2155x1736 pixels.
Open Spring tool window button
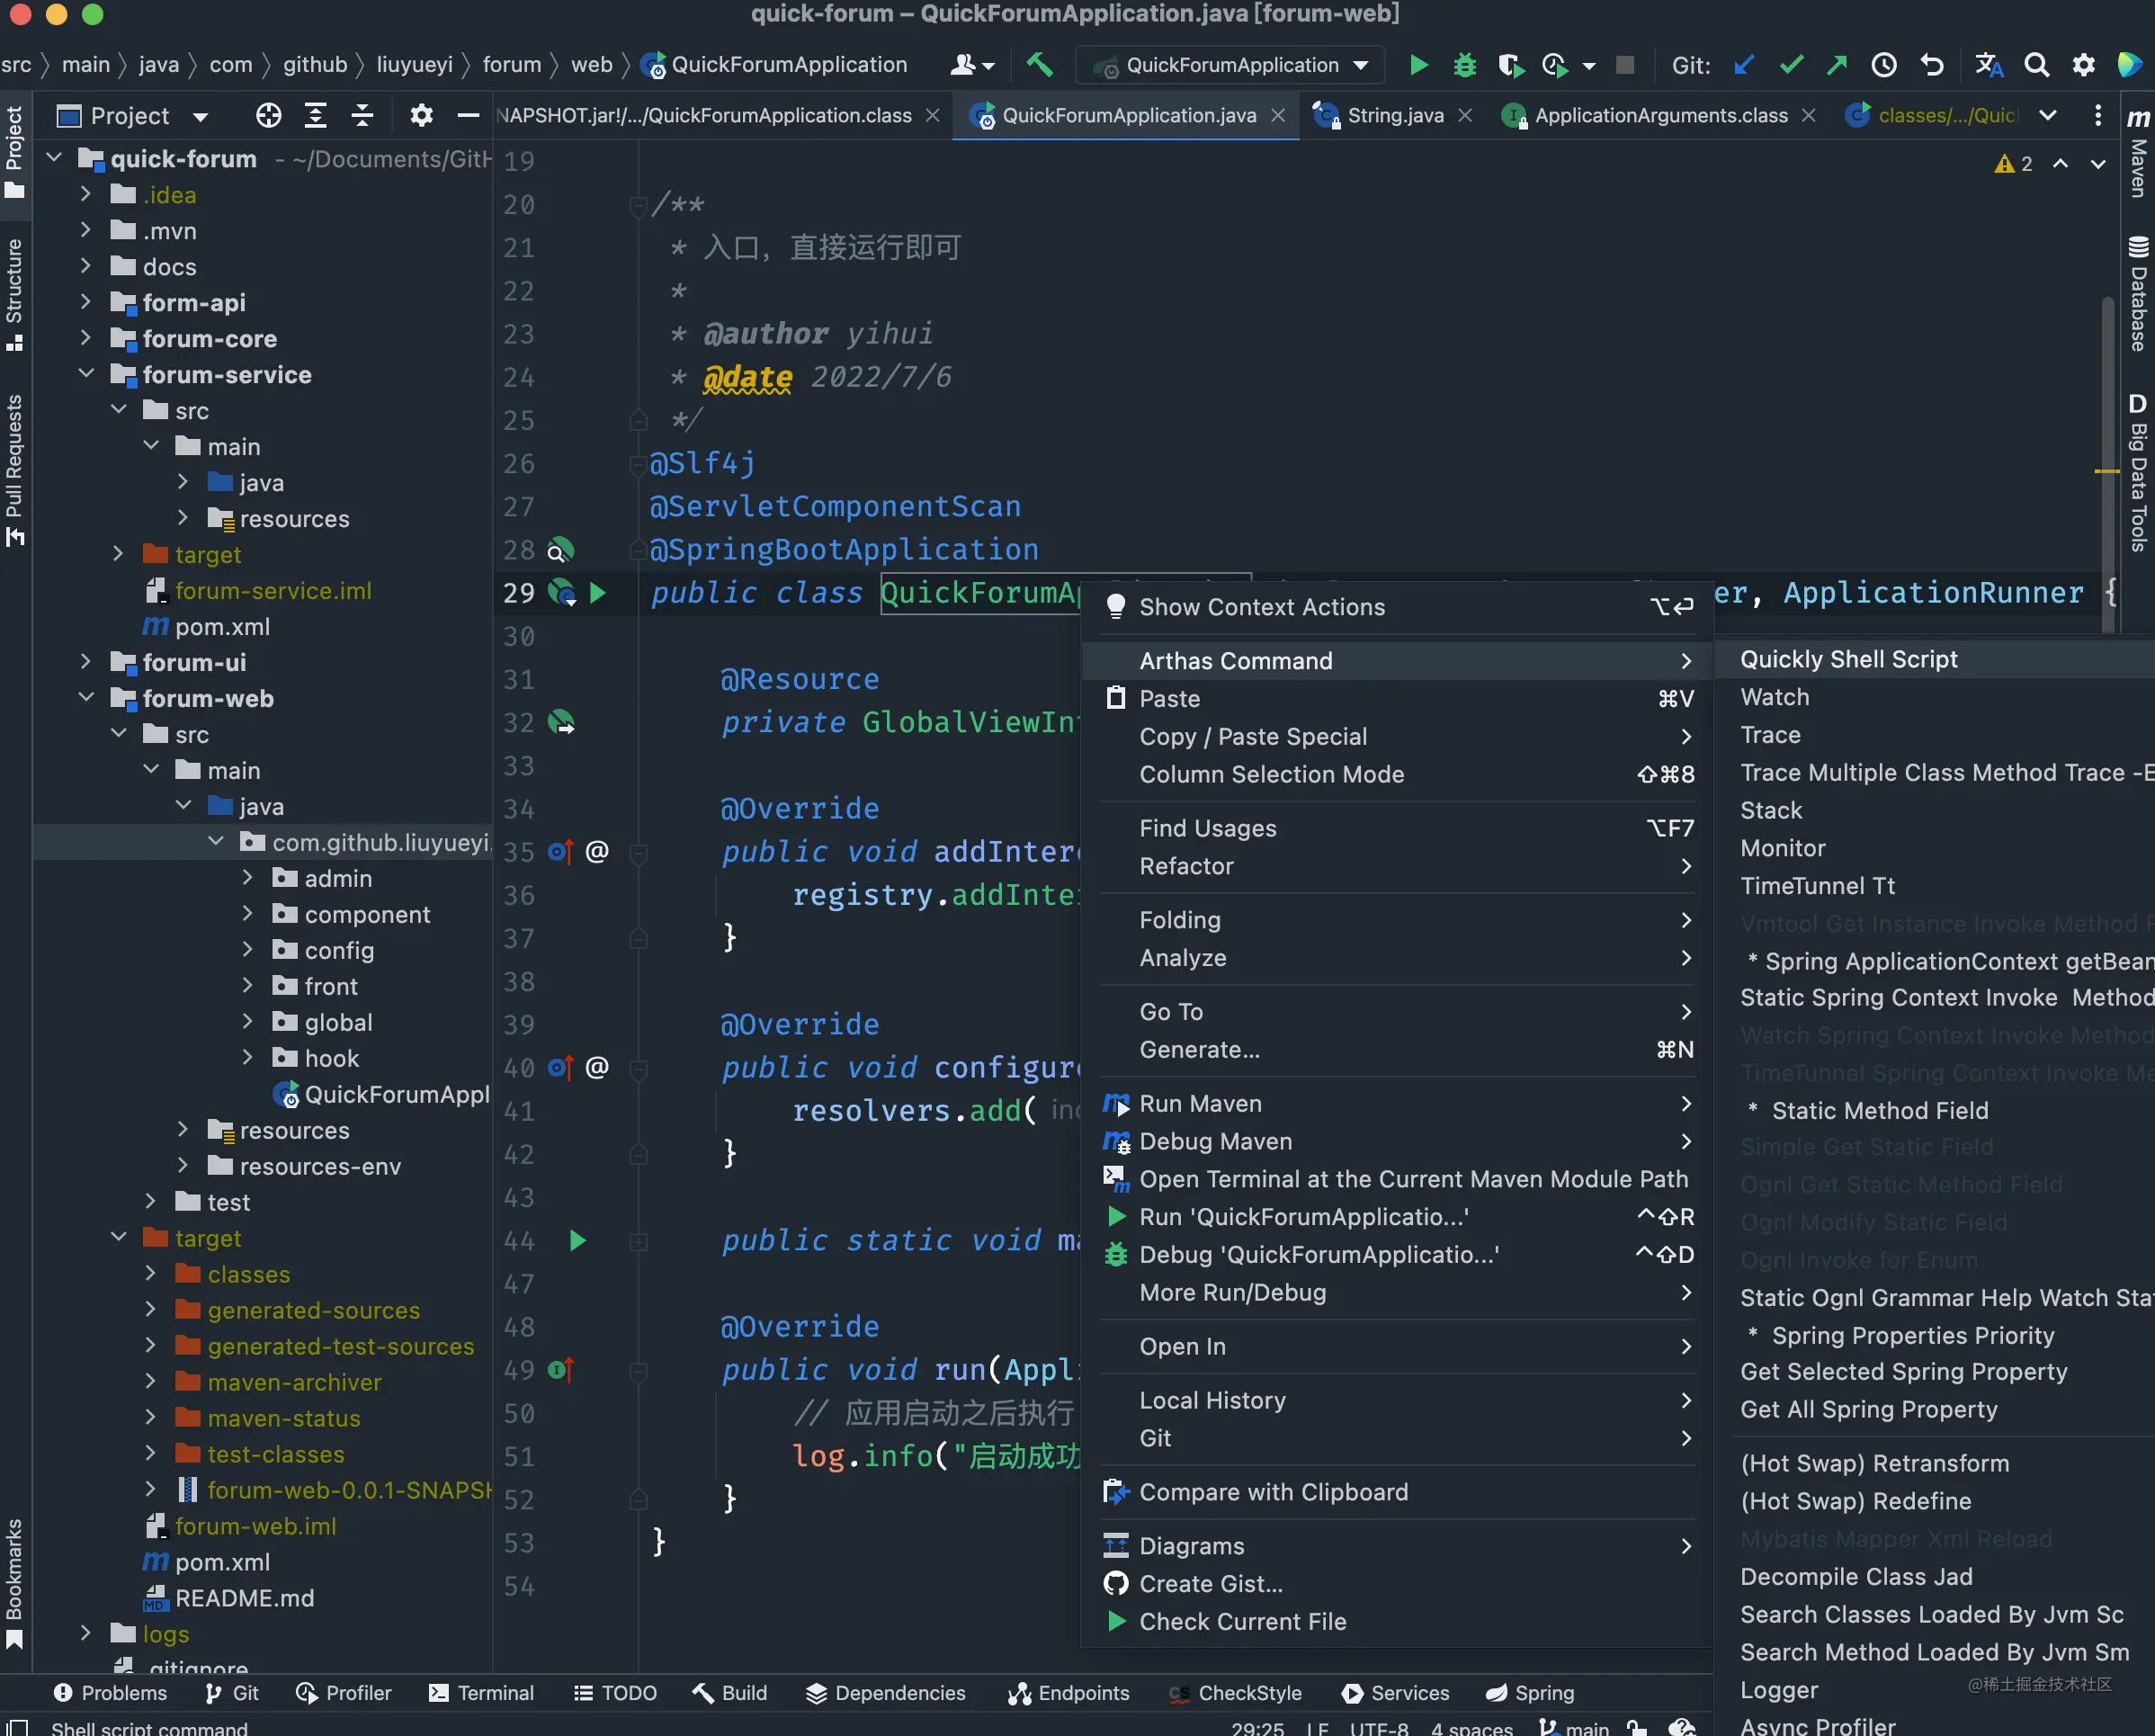(x=1530, y=1693)
